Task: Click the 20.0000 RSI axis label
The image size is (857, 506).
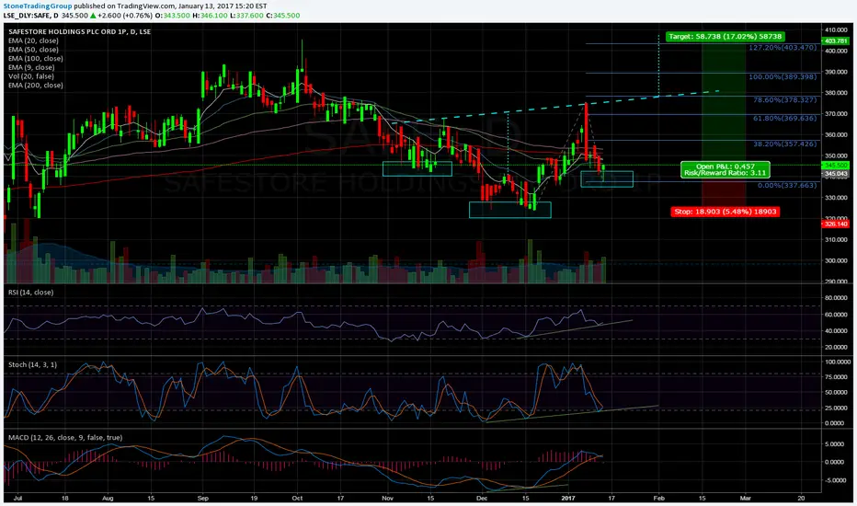Action: click(x=836, y=347)
